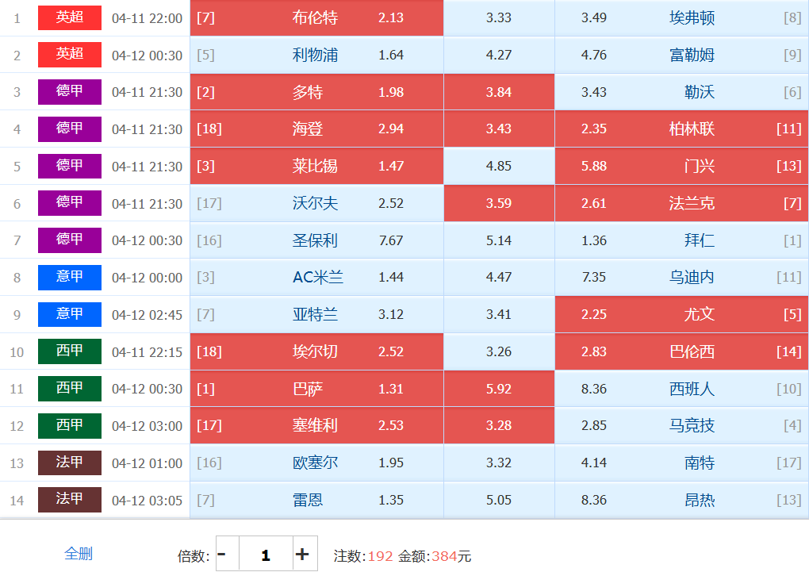Screen dimensions: 809x572
Task: Select draw odds 4.85 for 莱比锡 match
Action: tap(499, 167)
